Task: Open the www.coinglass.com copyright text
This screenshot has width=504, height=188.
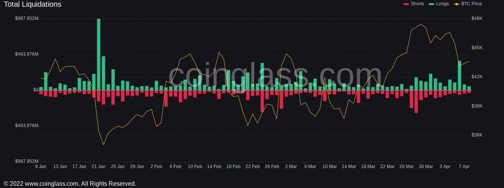Action: (70, 184)
